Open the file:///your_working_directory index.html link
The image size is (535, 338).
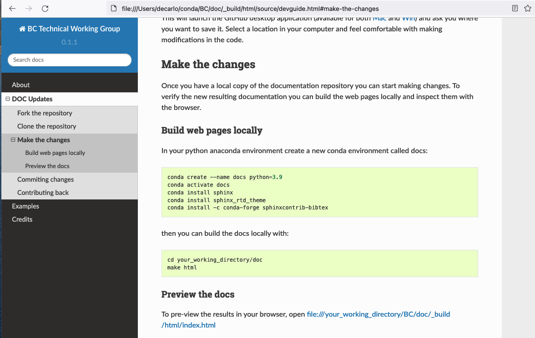378,314
